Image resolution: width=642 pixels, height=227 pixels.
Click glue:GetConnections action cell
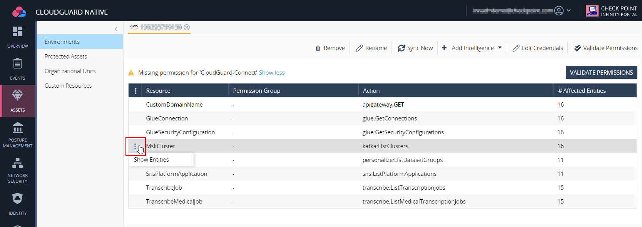390,119
